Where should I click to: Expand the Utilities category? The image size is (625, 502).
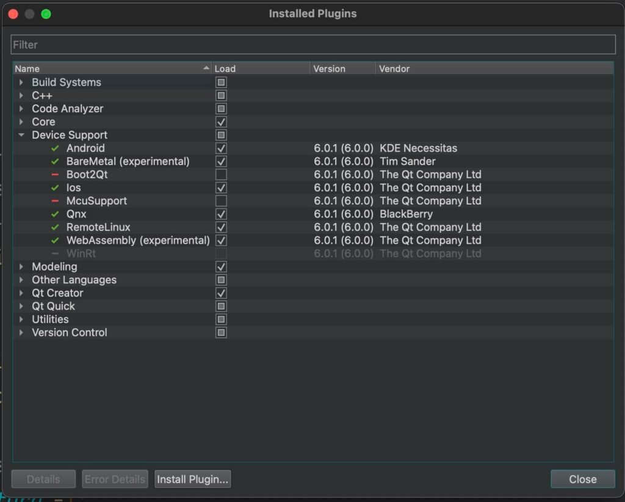pos(21,319)
